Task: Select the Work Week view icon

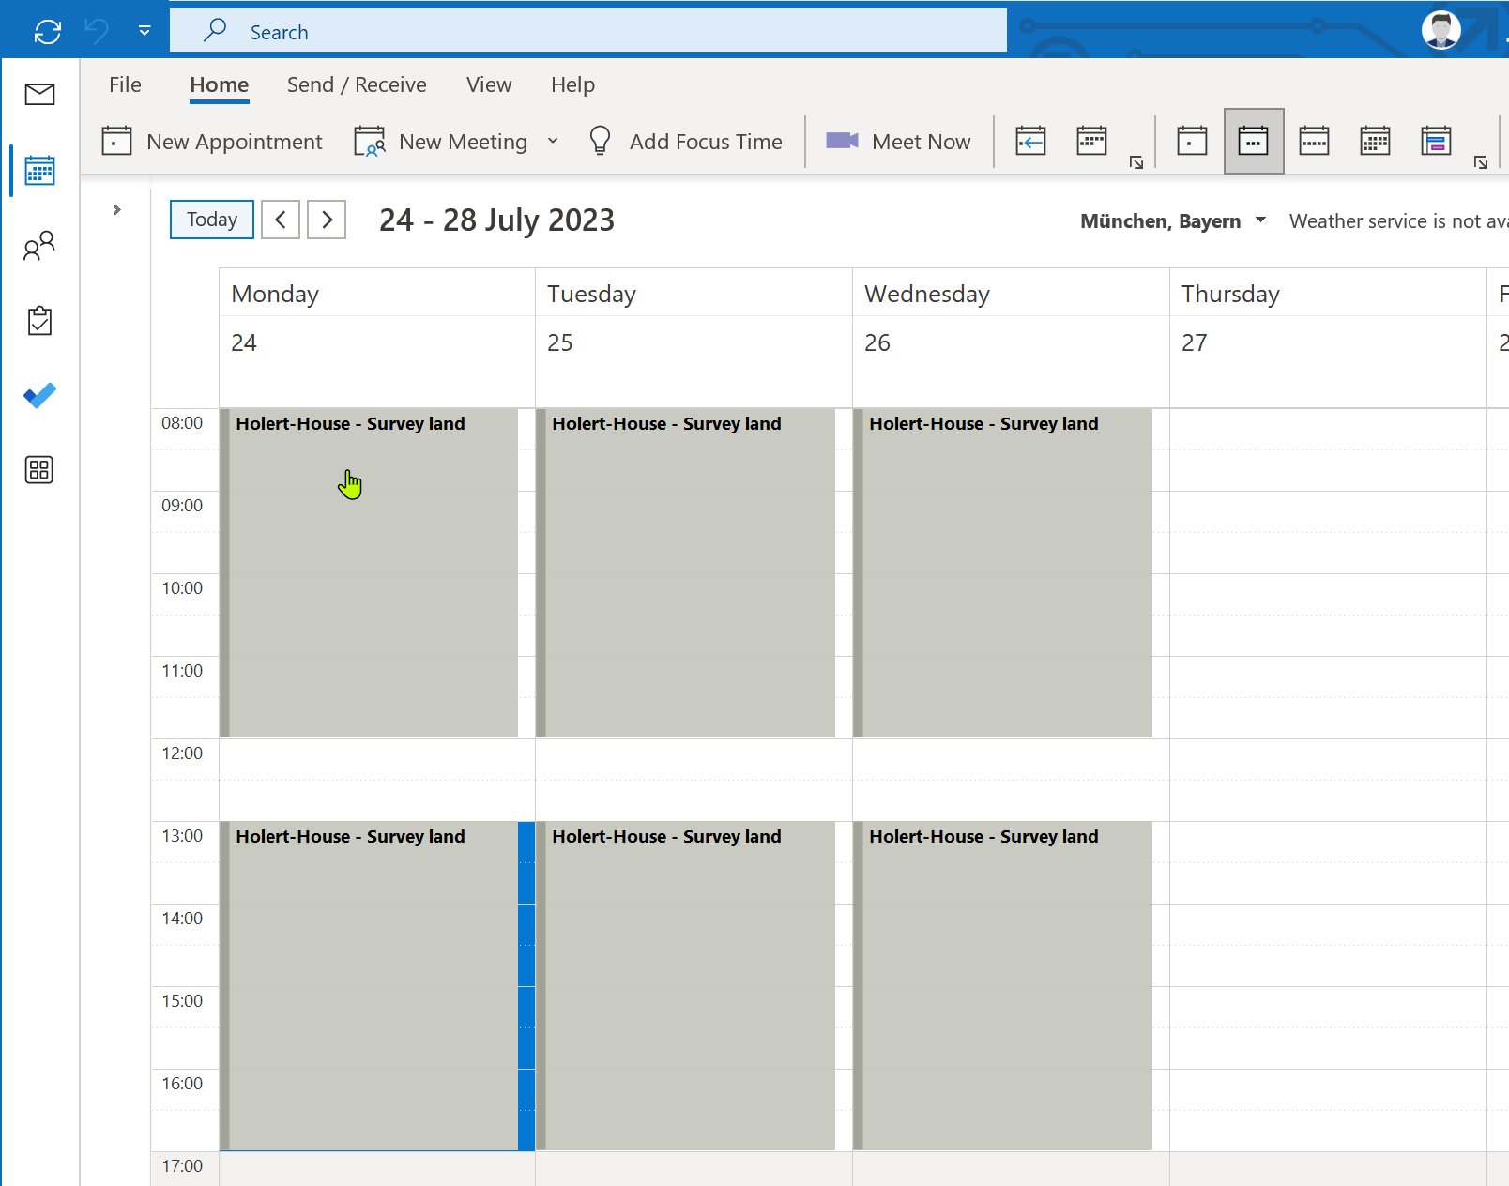Action: tap(1254, 142)
